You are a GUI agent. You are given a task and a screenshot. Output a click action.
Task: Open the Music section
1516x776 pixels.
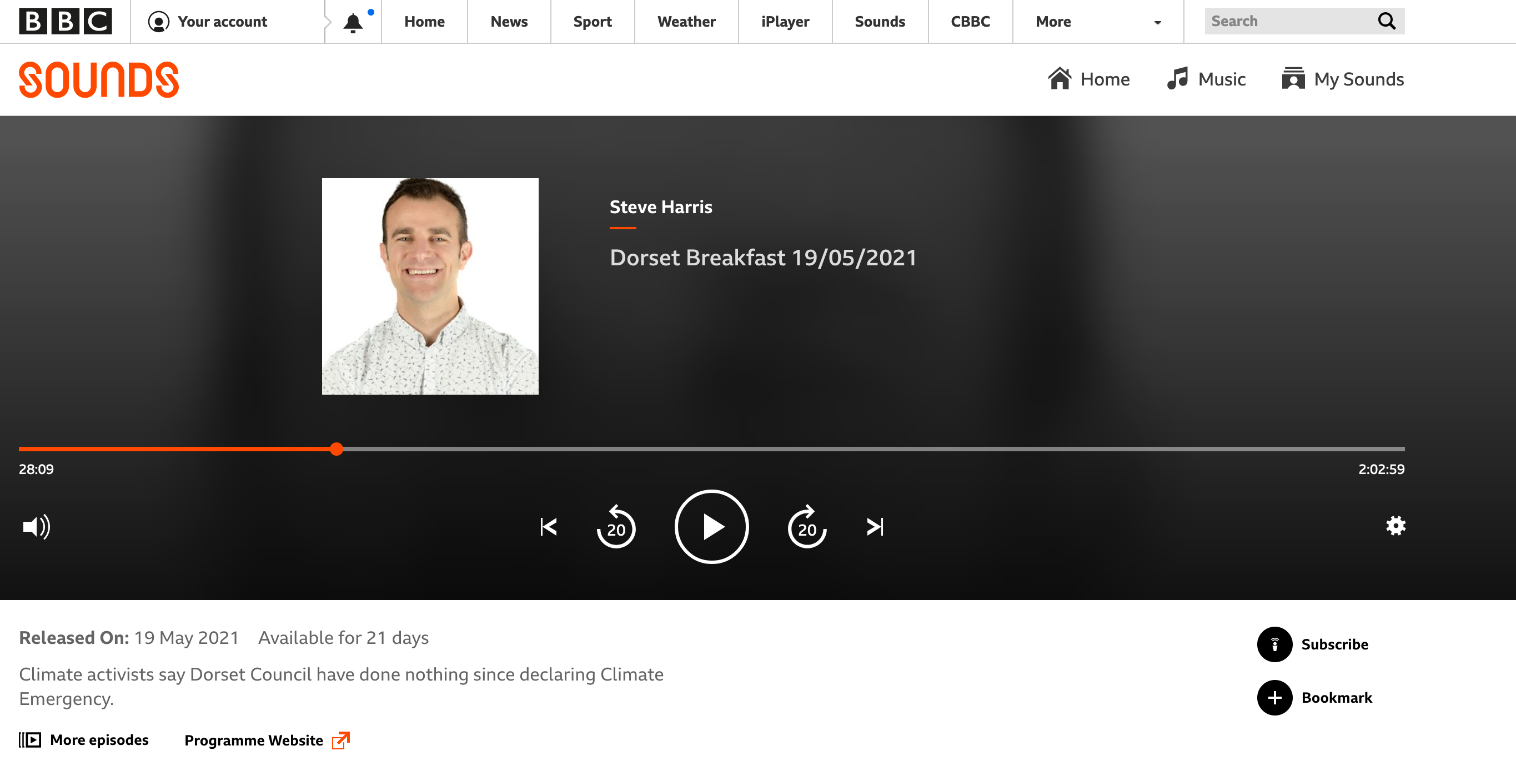(1207, 79)
